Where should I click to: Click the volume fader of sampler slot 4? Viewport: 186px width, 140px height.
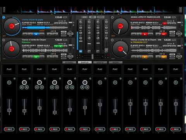tap(55, 112)
